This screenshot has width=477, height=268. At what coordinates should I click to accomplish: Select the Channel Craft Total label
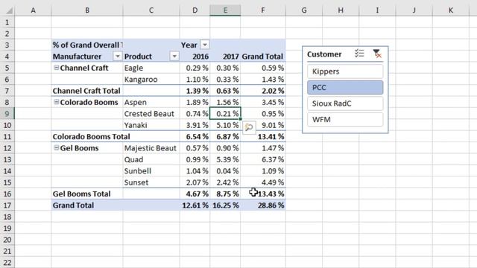point(87,91)
